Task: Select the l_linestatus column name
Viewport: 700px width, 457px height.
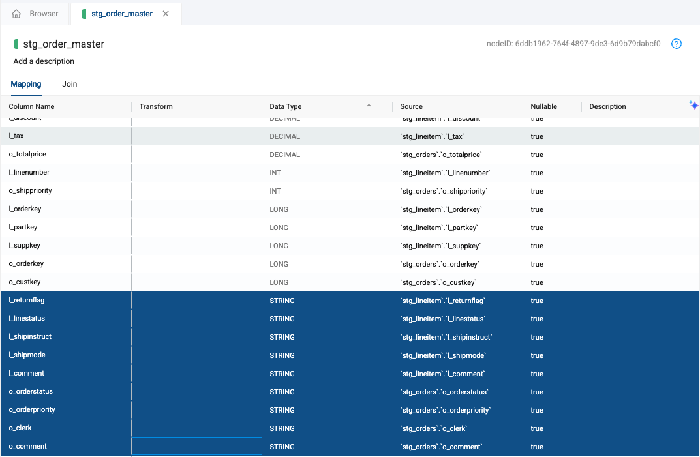Action: click(27, 319)
